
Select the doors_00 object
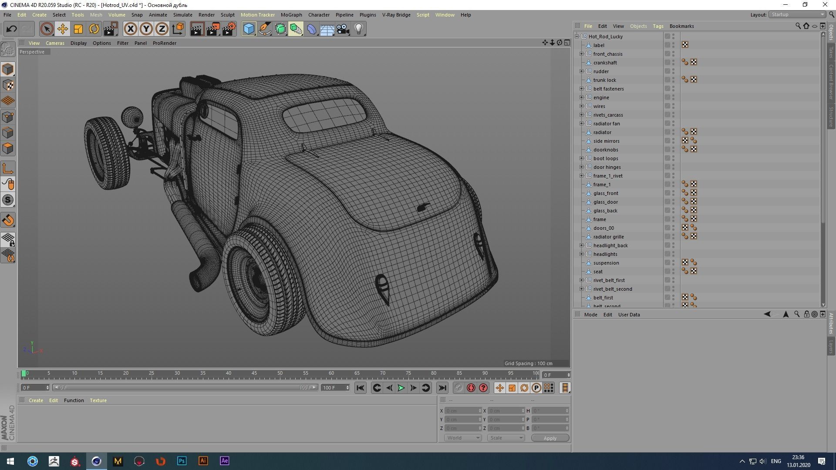pyautogui.click(x=603, y=228)
